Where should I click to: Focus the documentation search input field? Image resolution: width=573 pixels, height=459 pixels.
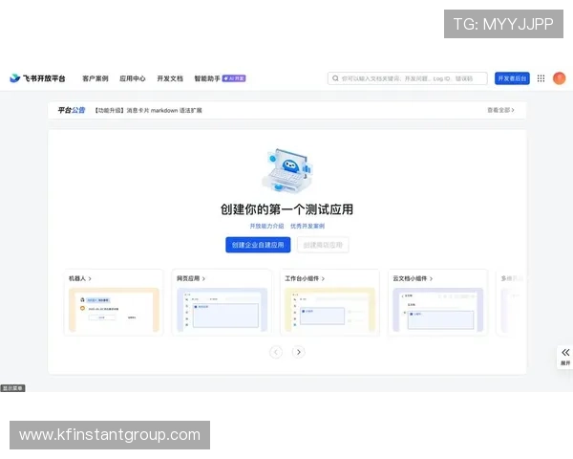[x=408, y=78]
